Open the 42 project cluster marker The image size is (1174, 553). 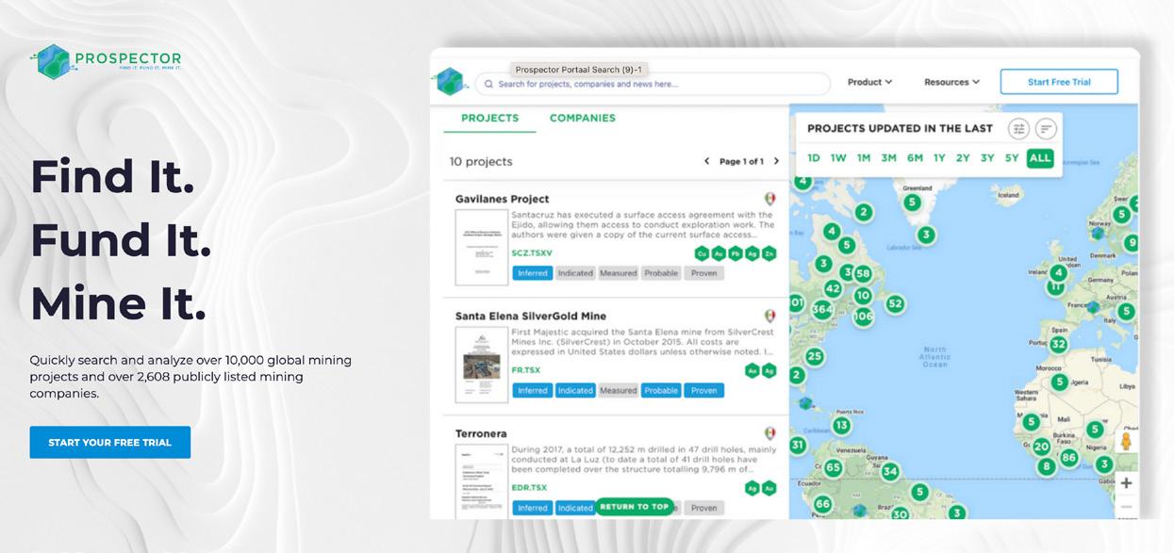(833, 288)
